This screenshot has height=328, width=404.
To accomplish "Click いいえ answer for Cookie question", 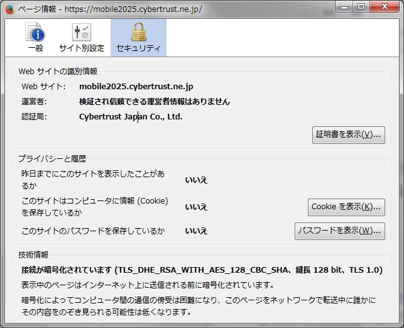I will tap(196, 207).
